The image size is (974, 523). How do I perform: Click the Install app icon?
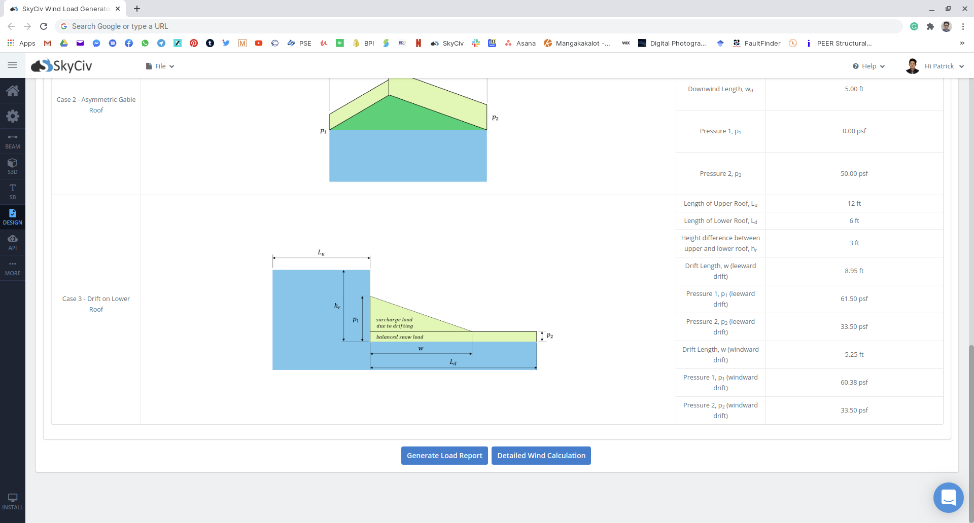pos(13,501)
